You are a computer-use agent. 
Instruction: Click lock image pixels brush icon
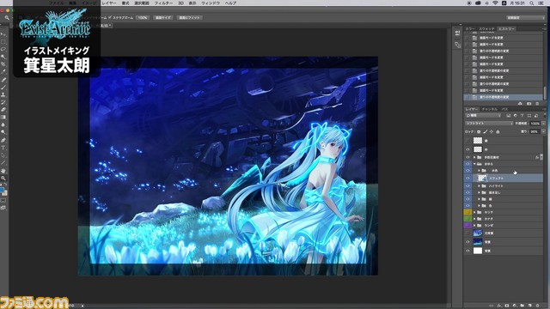click(485, 131)
